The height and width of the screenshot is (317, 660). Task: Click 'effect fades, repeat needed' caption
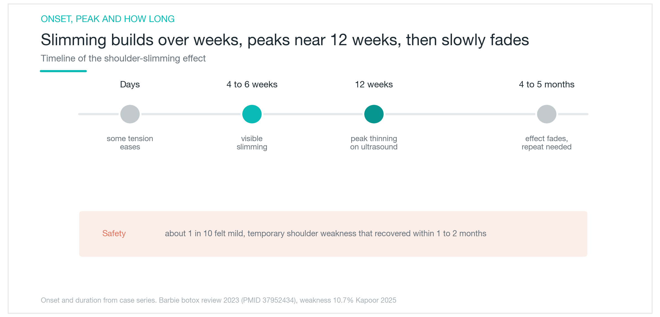[x=547, y=143]
